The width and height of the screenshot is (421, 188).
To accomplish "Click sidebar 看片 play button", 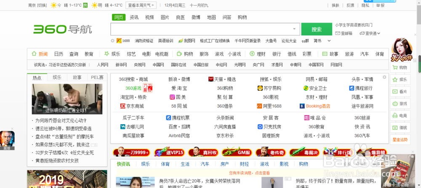I will pyautogui.click(x=400, y=91).
